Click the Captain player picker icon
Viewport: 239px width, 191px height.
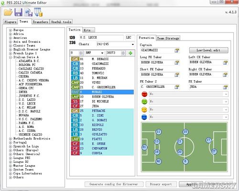click(177, 51)
